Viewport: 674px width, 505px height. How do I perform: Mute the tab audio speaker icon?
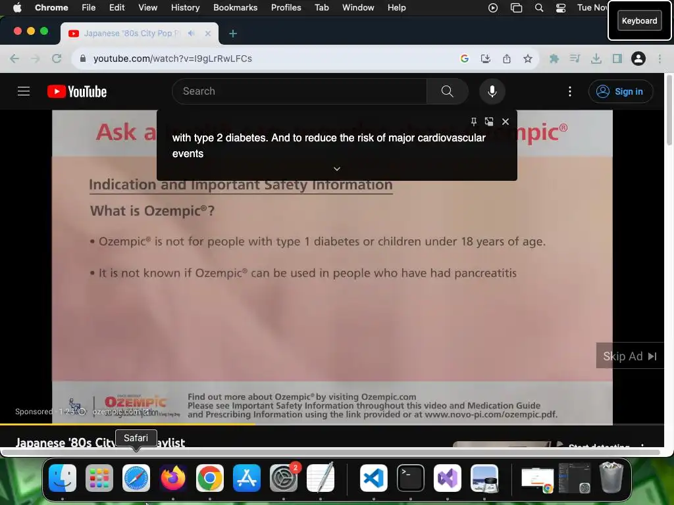point(192,33)
